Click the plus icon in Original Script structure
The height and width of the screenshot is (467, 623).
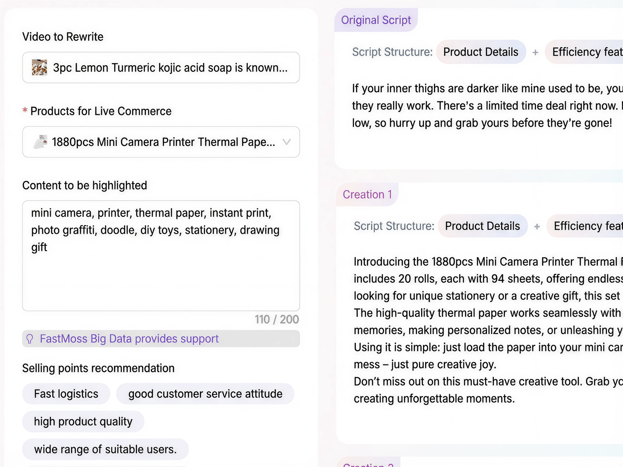tap(535, 52)
